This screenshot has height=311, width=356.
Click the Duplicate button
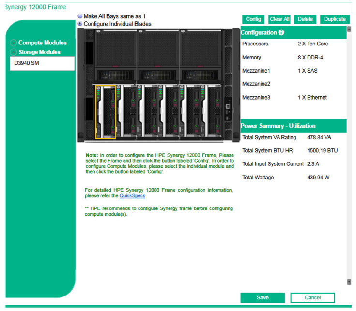tap(335, 19)
